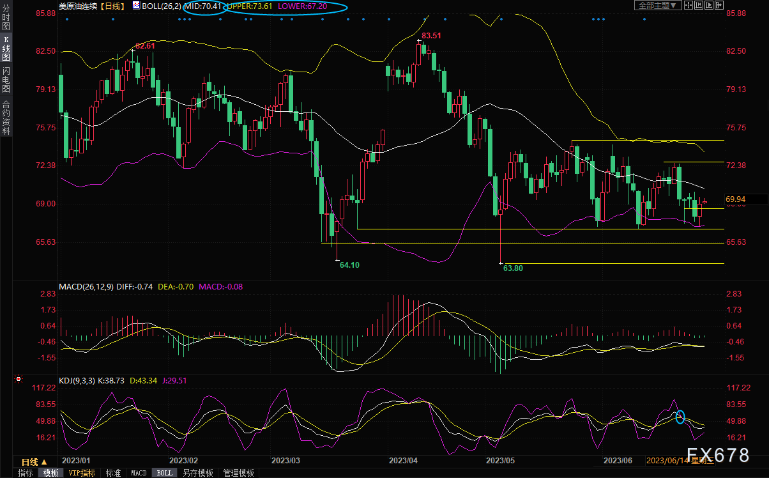
Task: Click the chart range-to-start icon
Action: 699,5
